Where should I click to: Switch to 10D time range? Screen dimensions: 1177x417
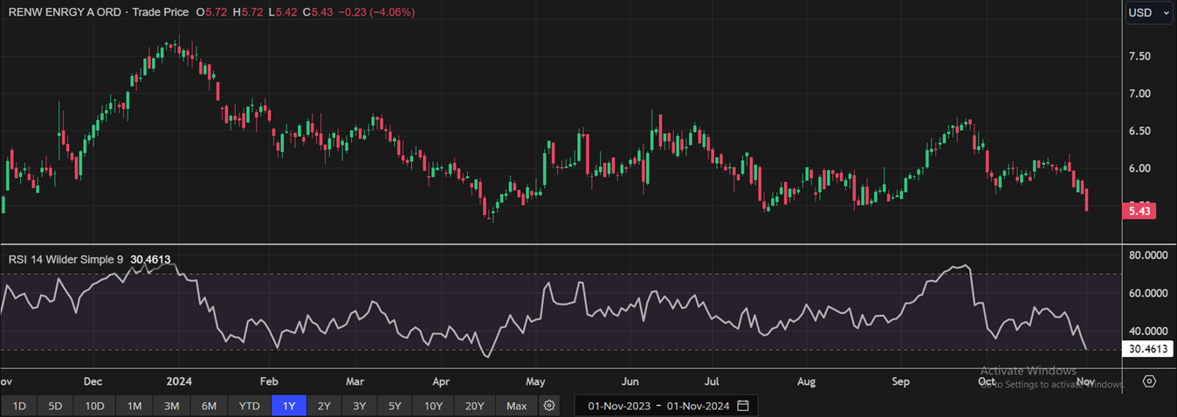coord(94,406)
